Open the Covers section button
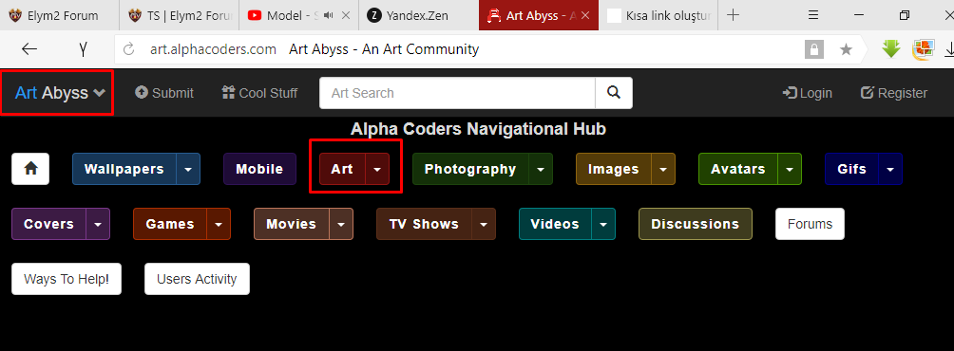The width and height of the screenshot is (954, 351). tap(48, 224)
